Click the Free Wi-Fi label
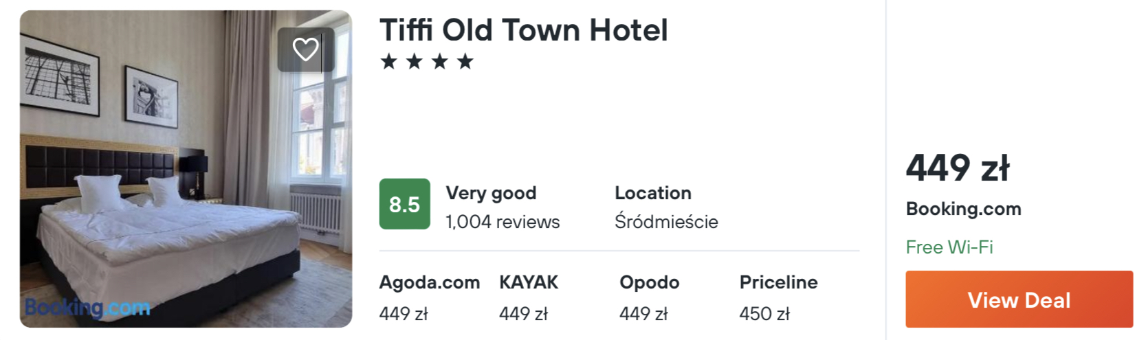The width and height of the screenshot is (1146, 340). pos(949,247)
